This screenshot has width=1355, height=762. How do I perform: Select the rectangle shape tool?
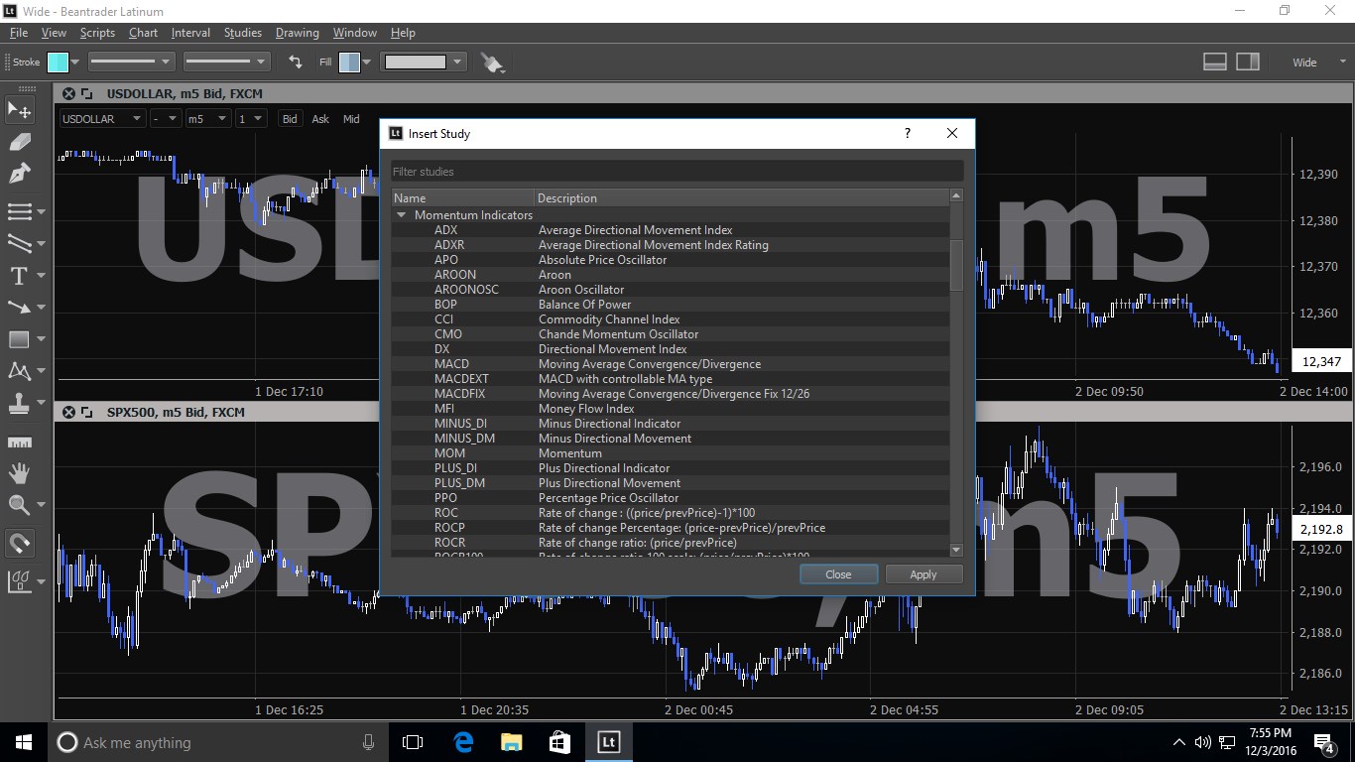(19, 339)
